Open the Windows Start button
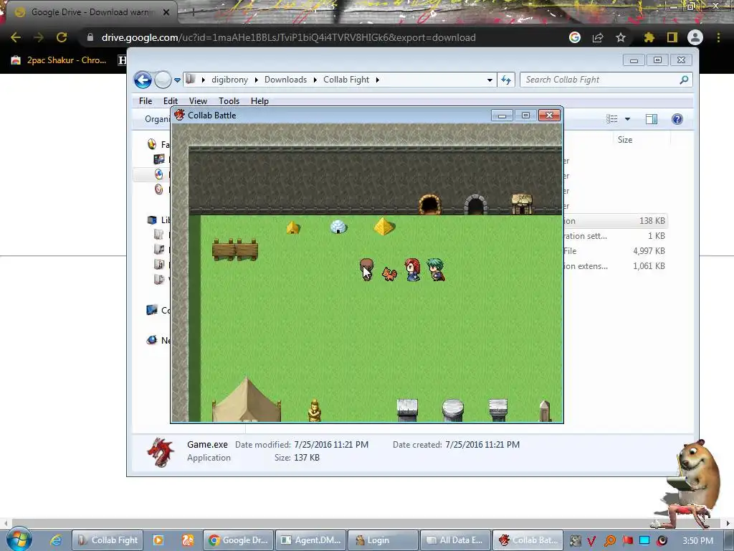This screenshot has height=551, width=734. (19, 540)
